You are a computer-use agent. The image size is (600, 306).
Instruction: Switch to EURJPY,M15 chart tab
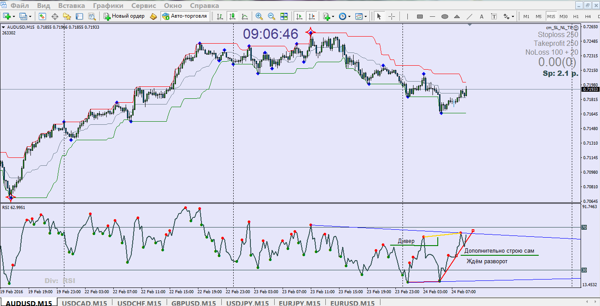point(299,303)
